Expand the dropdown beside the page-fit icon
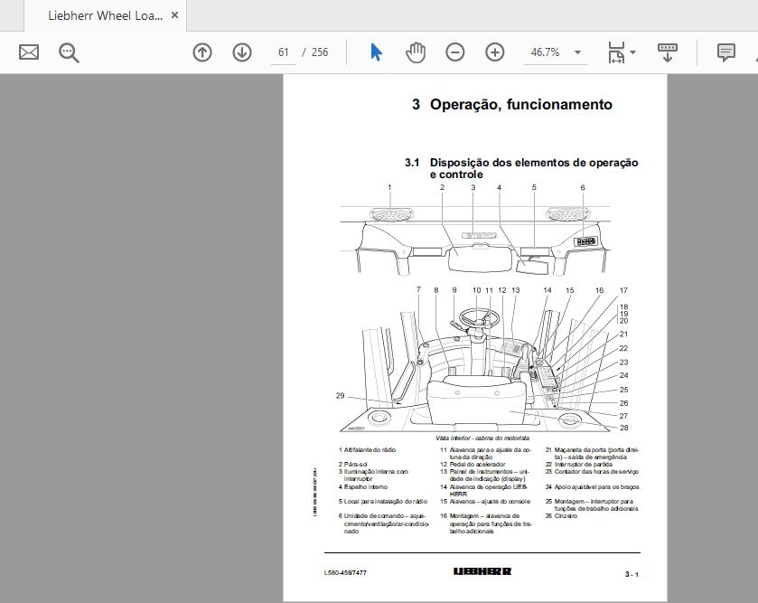Image resolution: width=758 pixels, height=603 pixels. point(632,52)
